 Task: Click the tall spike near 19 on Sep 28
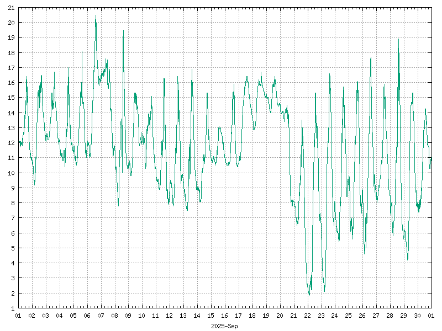(398, 40)
